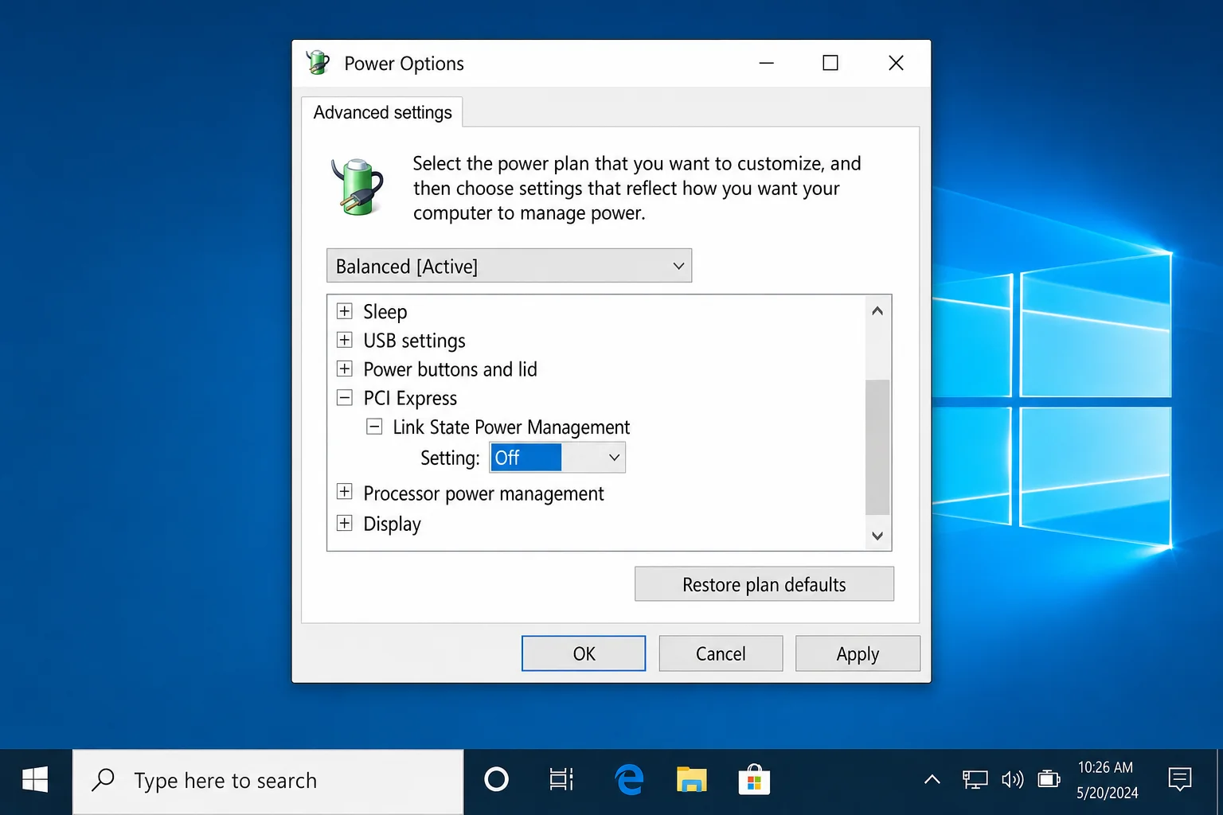Select the Advanced settings tab
Screen dimensions: 1223x815
point(382,112)
